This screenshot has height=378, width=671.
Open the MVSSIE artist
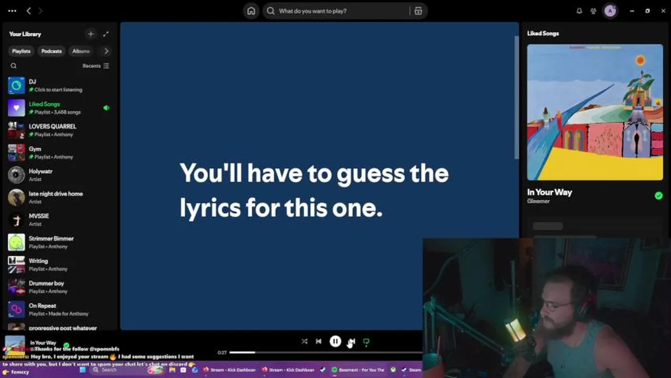[59, 219]
